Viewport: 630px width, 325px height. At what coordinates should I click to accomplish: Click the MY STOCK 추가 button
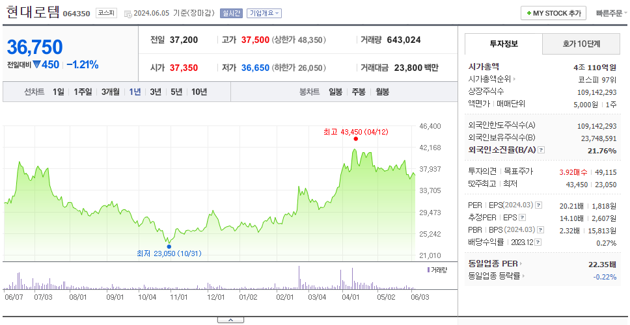coord(553,13)
